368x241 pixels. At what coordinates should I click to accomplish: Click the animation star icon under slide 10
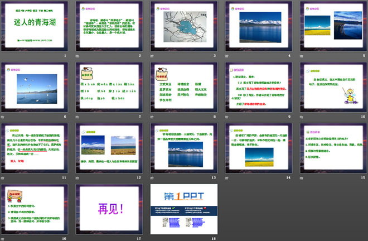(302, 118)
